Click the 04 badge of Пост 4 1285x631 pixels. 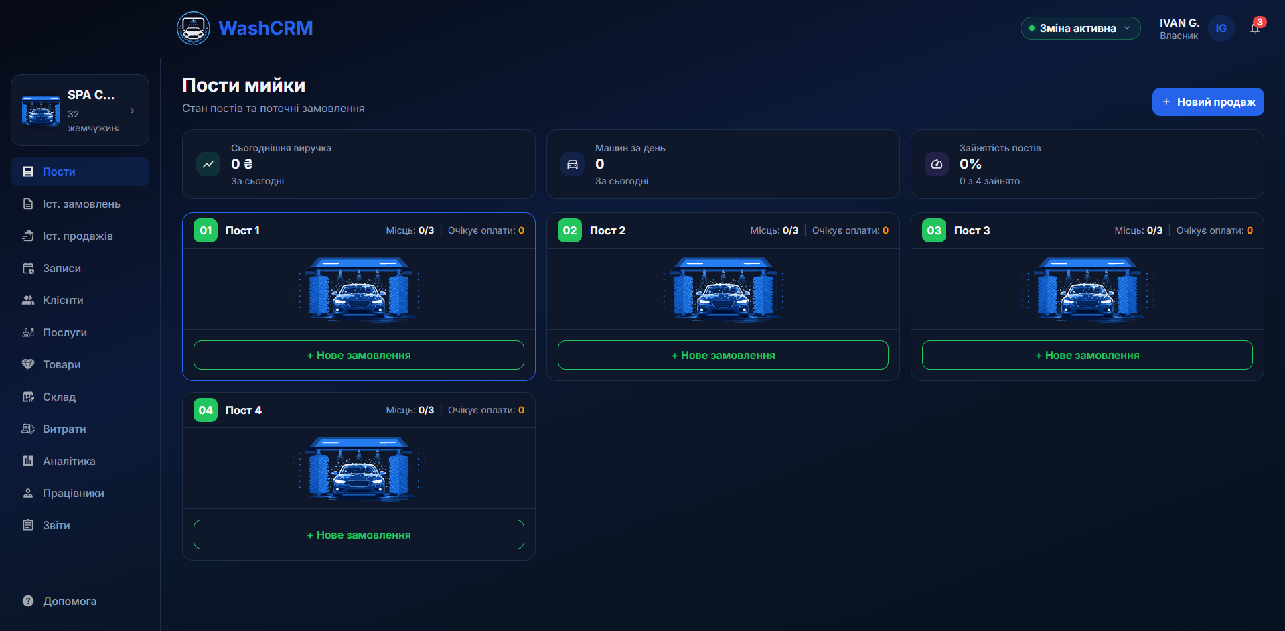[206, 410]
